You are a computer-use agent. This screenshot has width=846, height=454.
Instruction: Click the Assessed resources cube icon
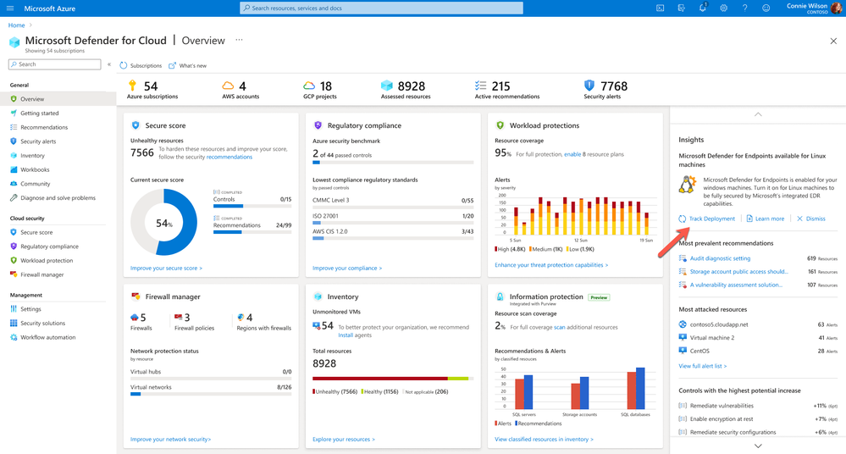387,86
